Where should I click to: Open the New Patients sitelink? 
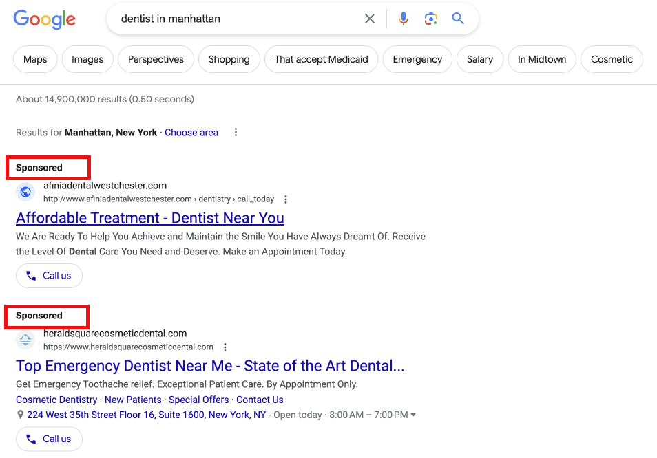[133, 400]
